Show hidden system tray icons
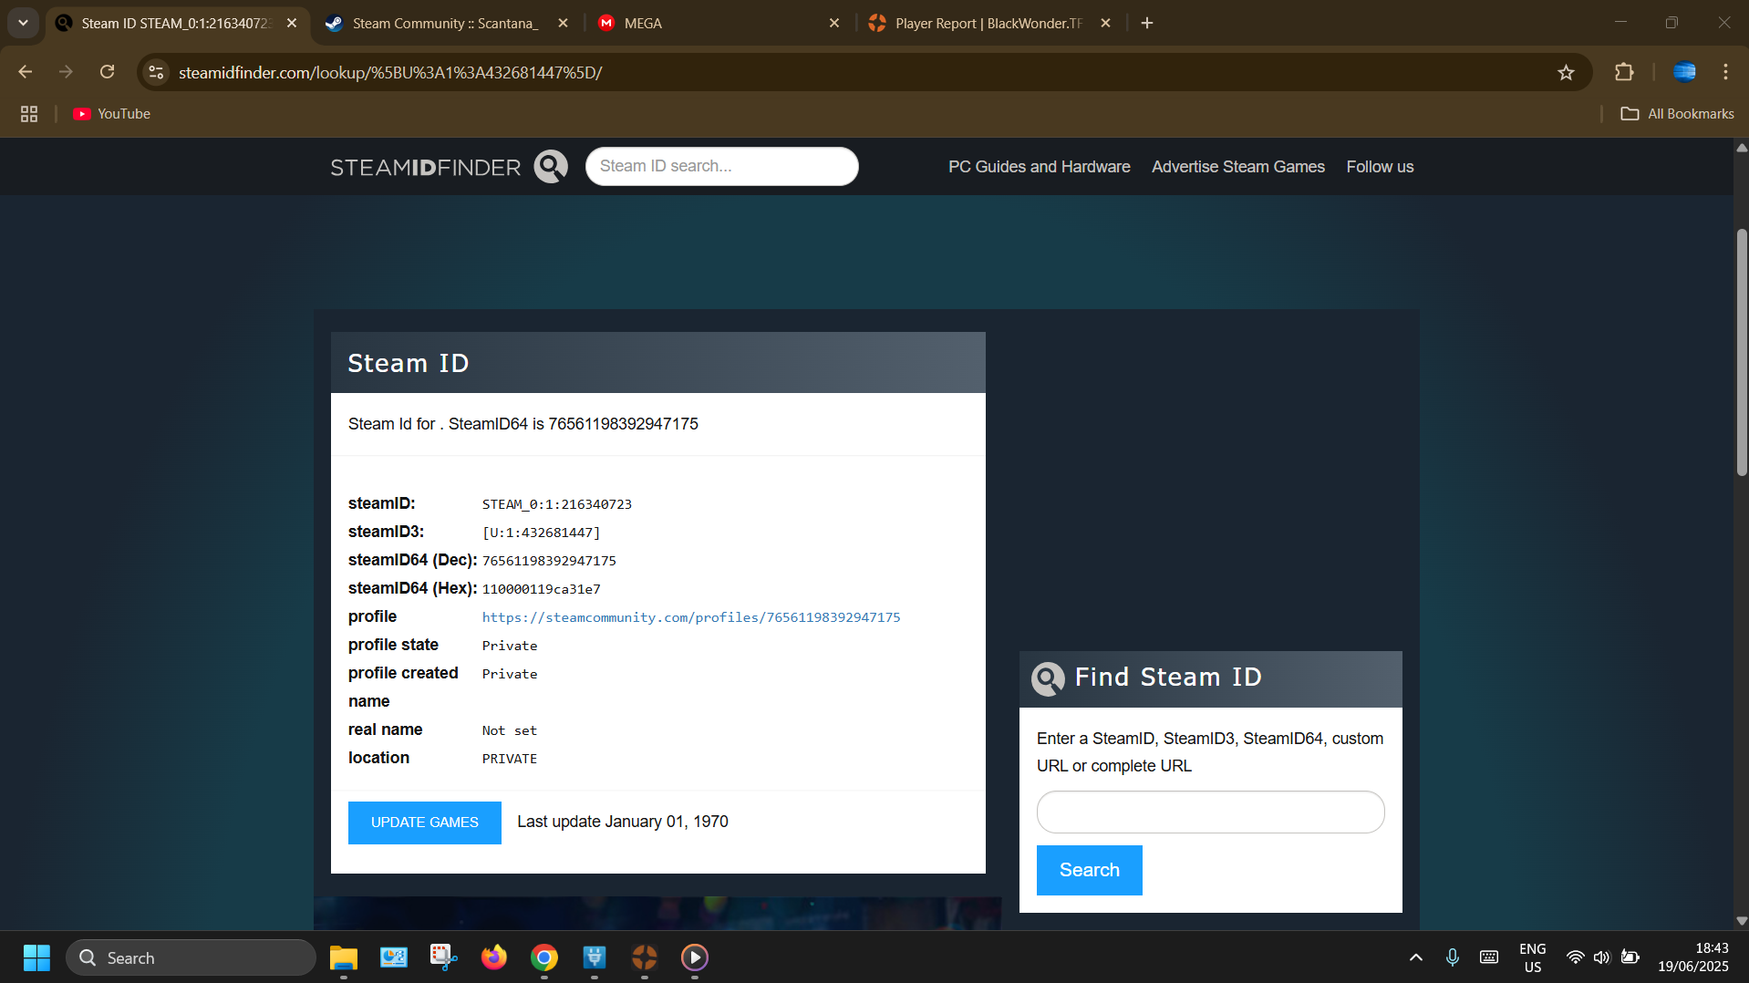 pyautogui.click(x=1415, y=957)
